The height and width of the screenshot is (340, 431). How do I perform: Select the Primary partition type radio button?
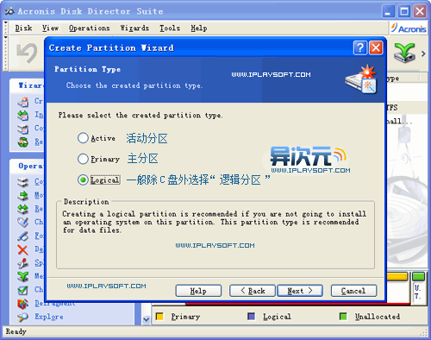pos(83,159)
